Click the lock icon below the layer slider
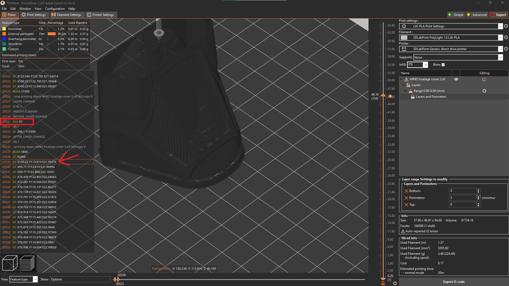Viewport: 509px width, 286px height. pos(383,283)
